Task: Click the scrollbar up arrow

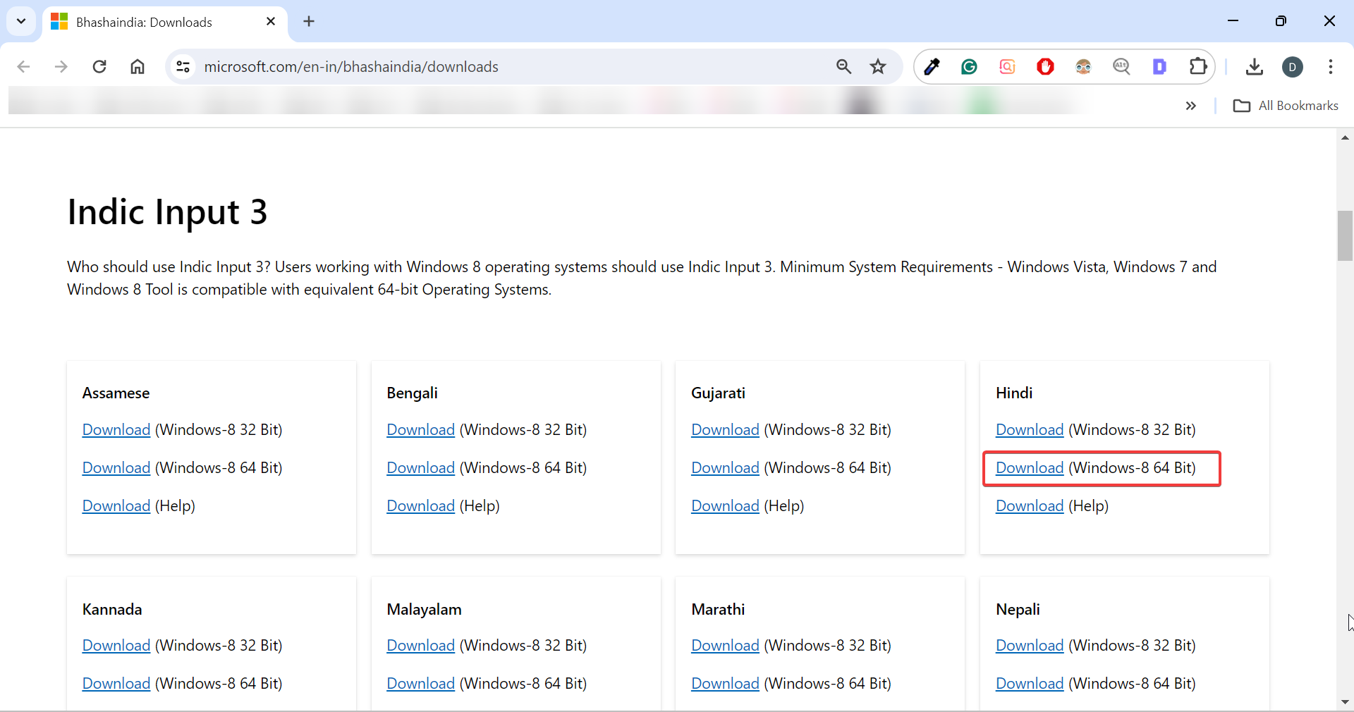Action: 1345,137
